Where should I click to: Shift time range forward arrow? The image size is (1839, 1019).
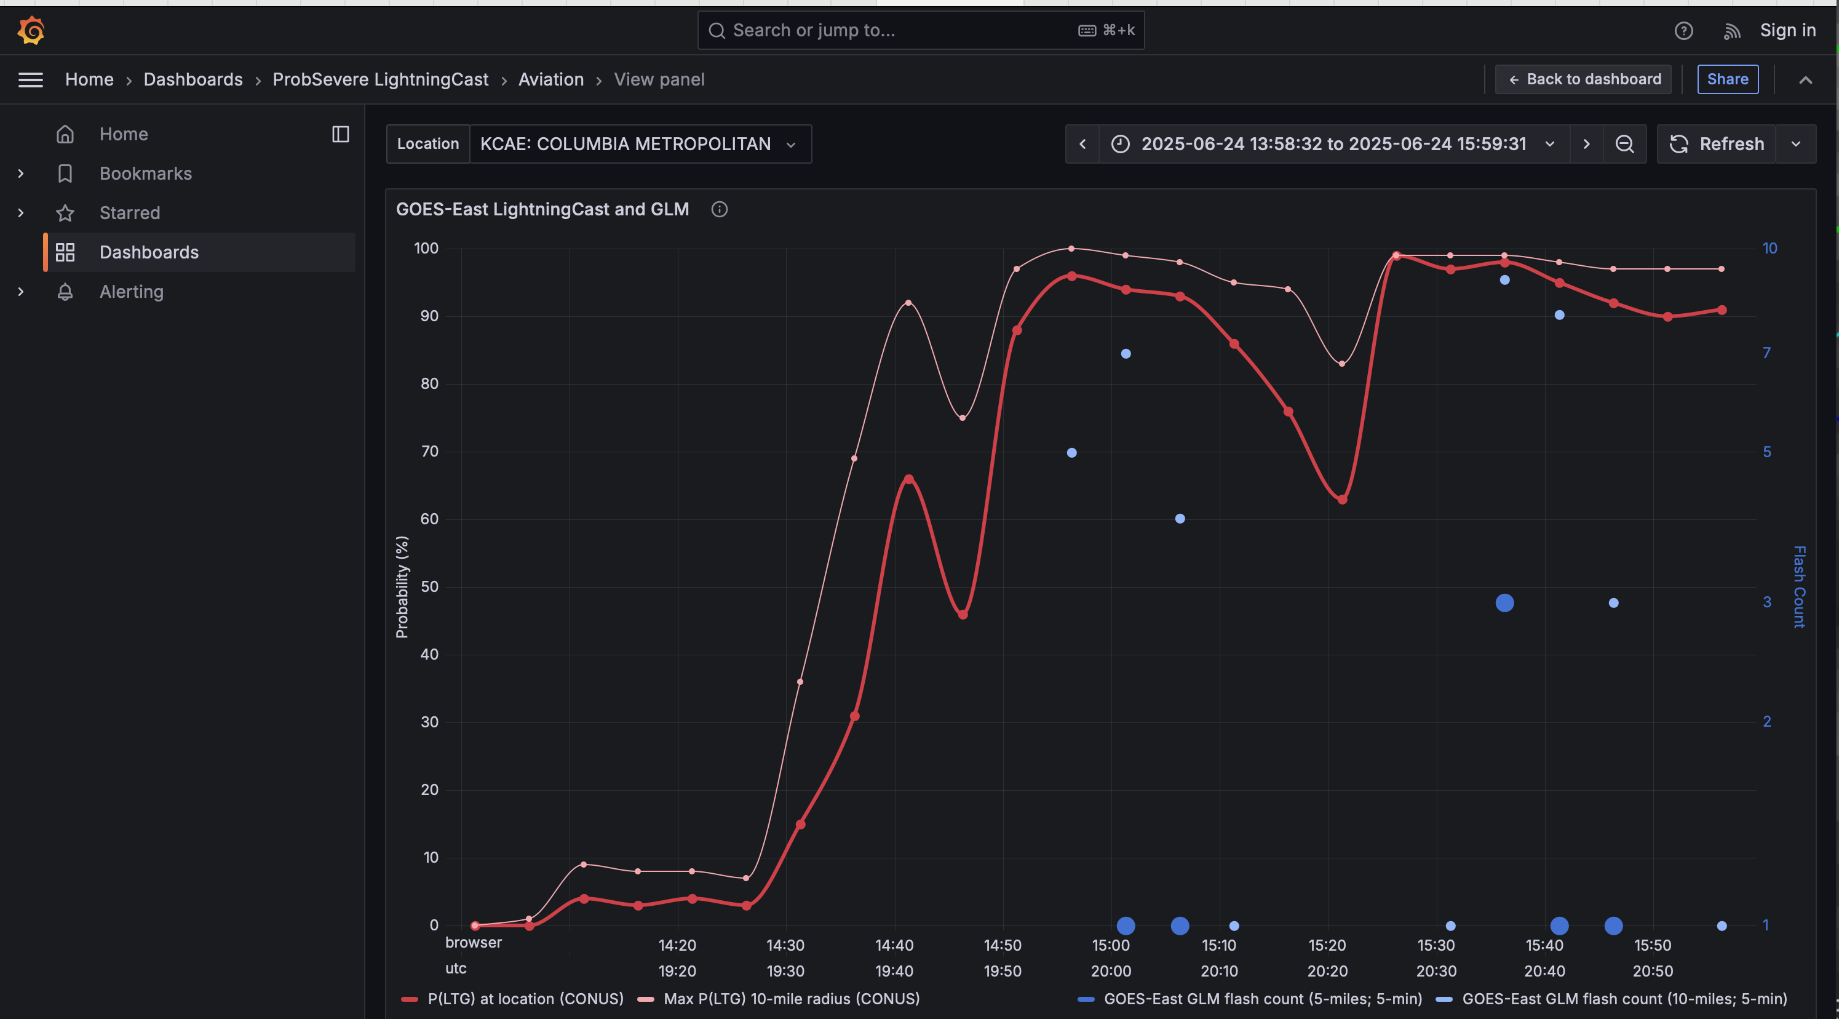coord(1586,144)
